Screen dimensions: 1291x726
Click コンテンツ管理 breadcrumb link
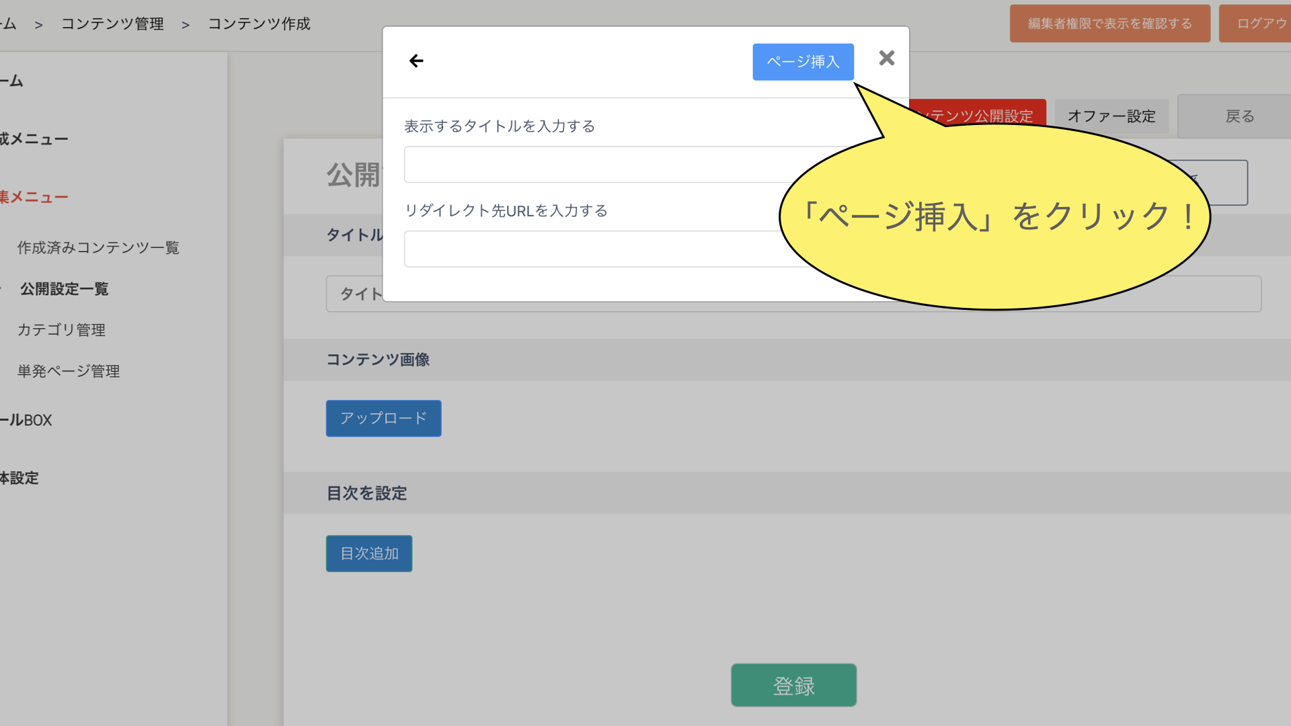point(112,24)
